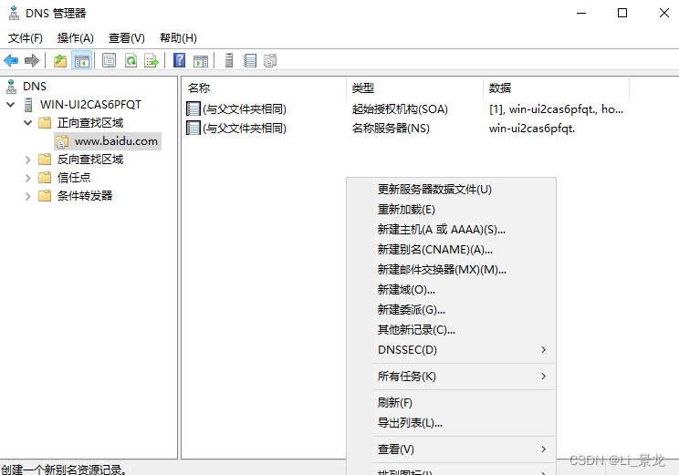The image size is (679, 475).
Task: Expand the 条件转发器 node
Action: (28, 196)
